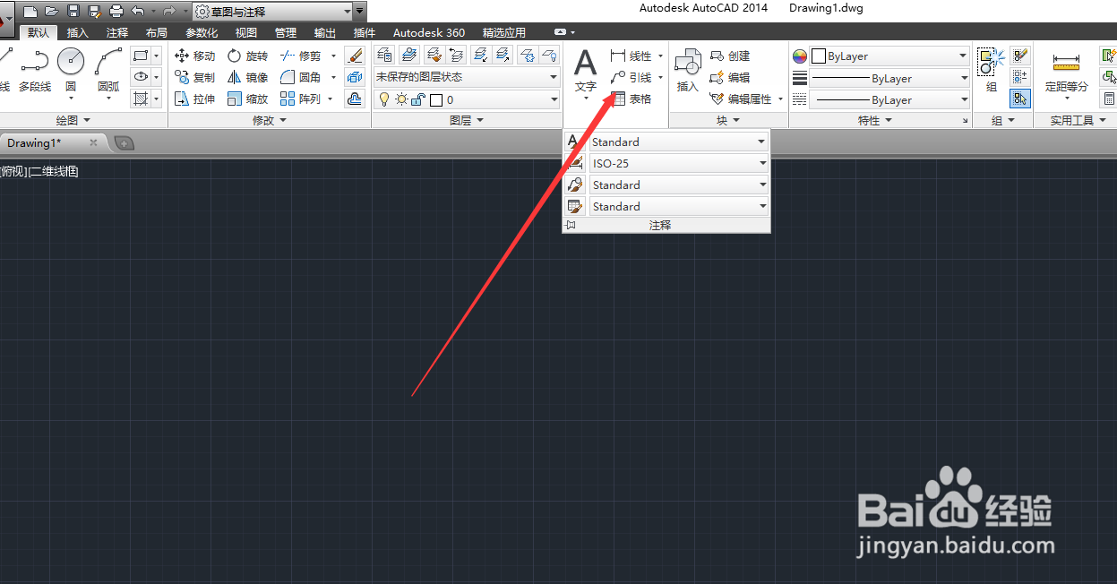Click the 镜像 mirror tool

[x=247, y=77]
